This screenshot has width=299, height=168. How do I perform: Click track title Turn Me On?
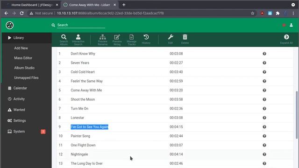pos(79,109)
